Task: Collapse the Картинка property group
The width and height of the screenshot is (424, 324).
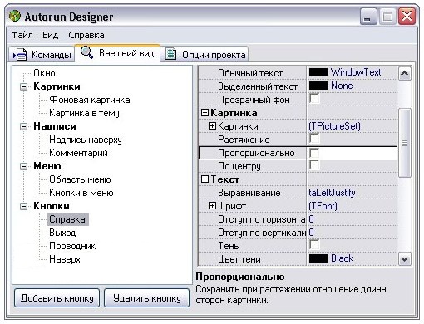Action: click(x=205, y=113)
